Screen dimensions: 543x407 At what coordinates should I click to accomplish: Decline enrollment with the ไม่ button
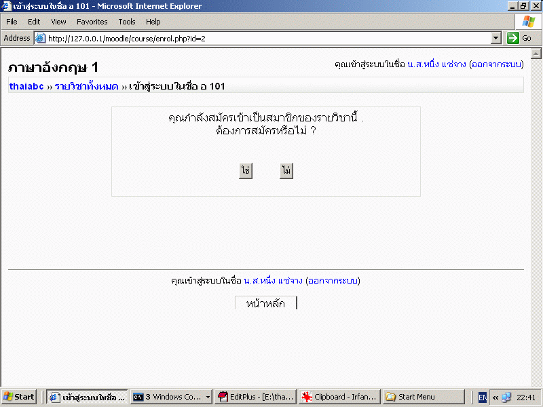click(x=286, y=172)
